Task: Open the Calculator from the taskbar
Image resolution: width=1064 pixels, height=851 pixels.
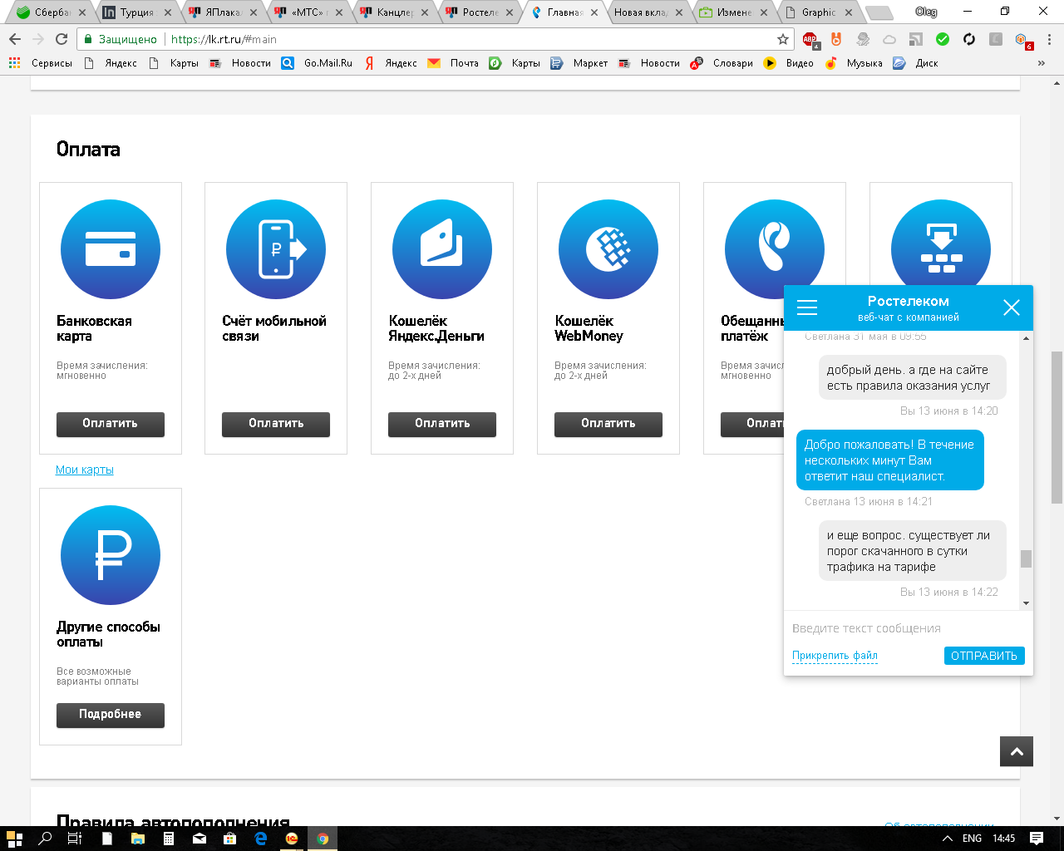Action: tap(169, 839)
